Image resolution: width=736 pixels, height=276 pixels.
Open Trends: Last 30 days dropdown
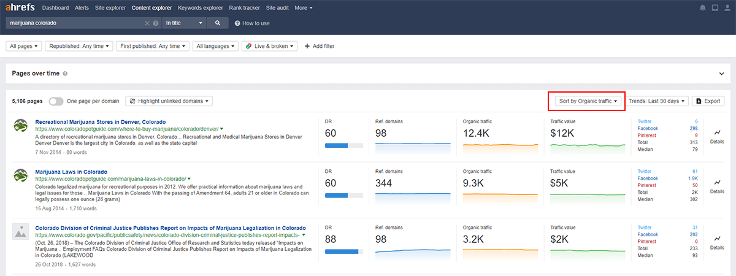(657, 101)
